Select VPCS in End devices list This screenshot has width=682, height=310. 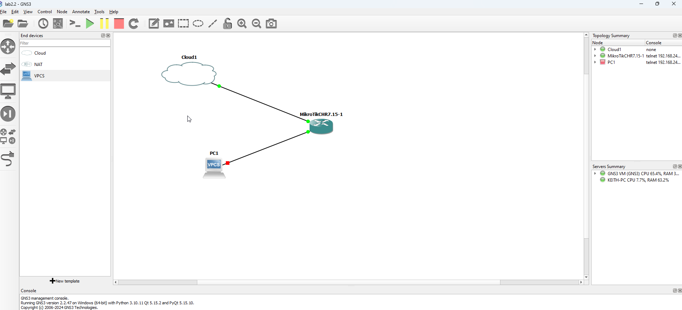65,76
